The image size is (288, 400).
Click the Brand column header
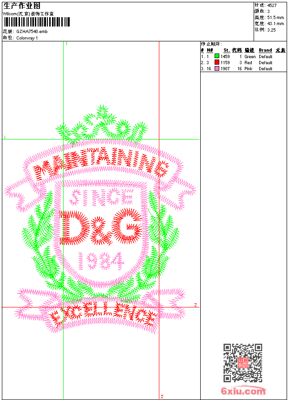tap(265, 50)
